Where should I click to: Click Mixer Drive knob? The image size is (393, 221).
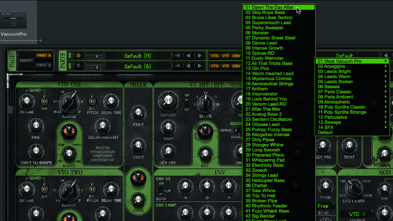tap(138, 200)
